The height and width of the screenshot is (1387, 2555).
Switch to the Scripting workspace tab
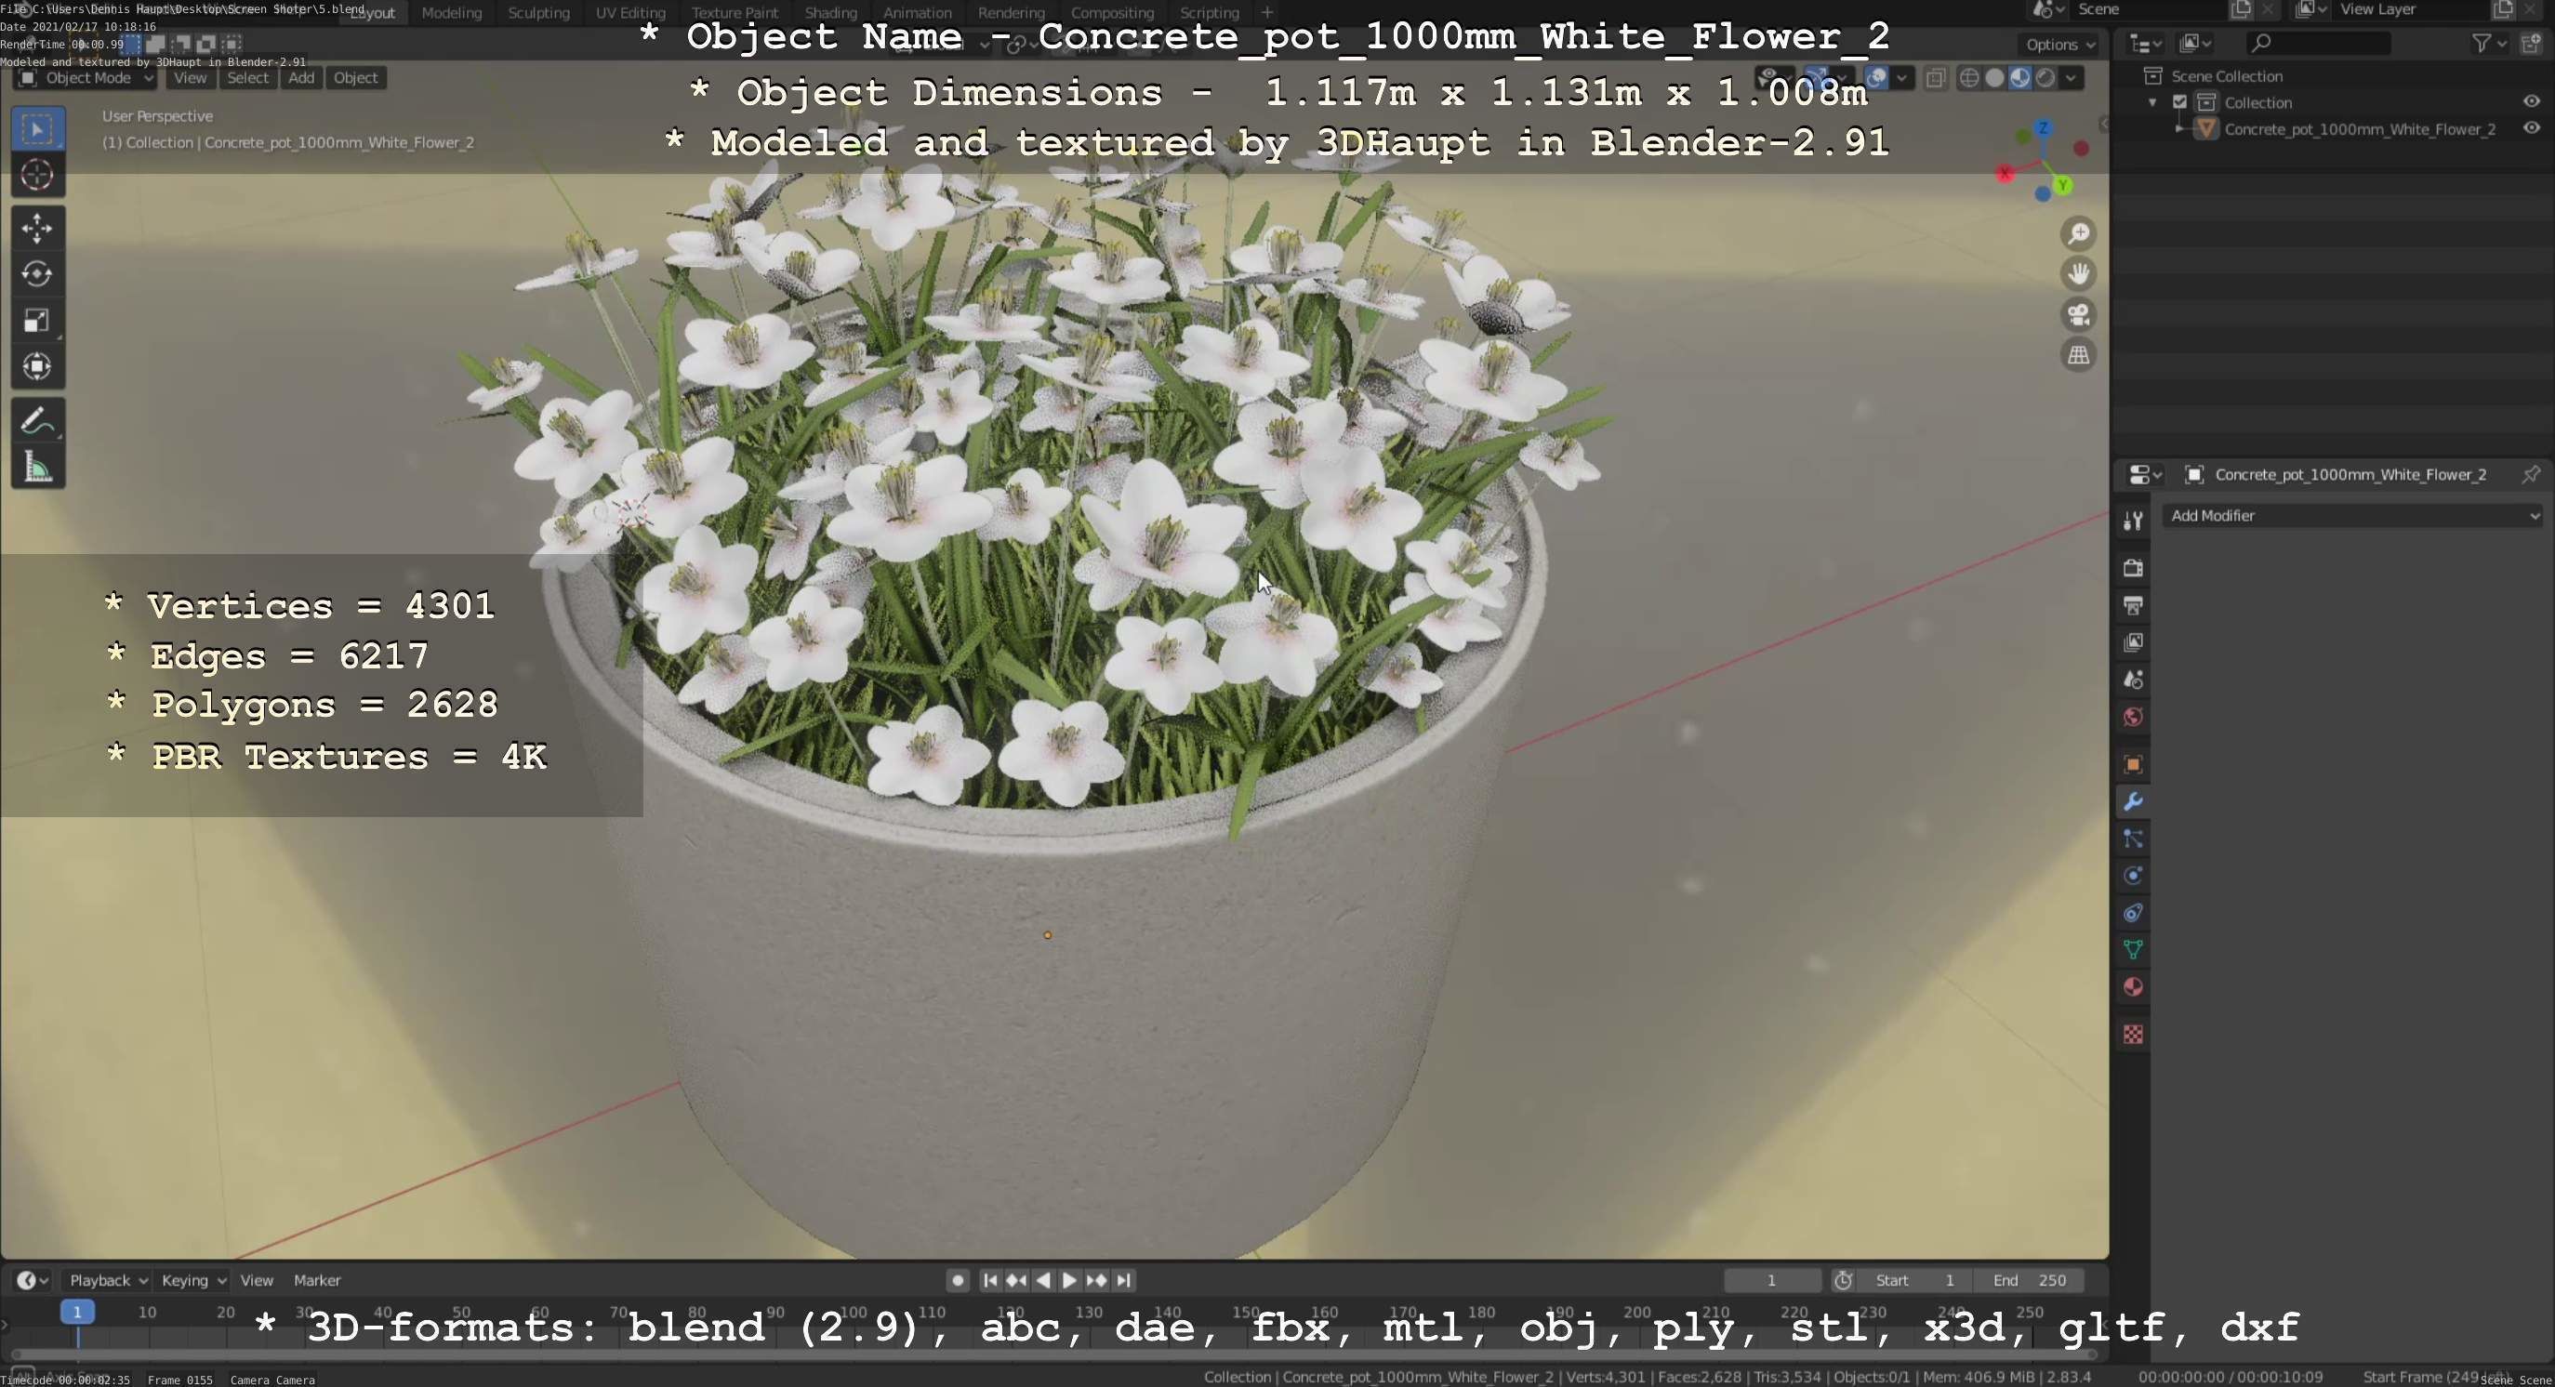point(1209,13)
